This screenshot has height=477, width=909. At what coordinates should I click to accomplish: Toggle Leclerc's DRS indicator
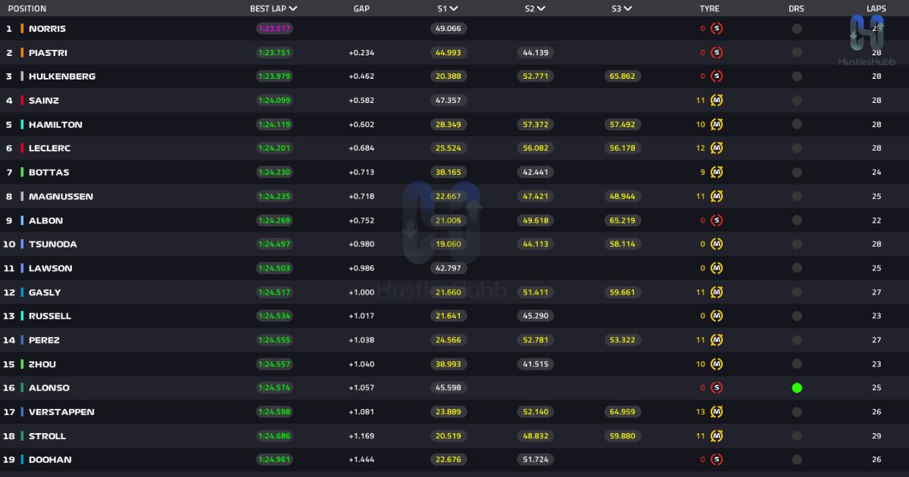[x=797, y=148]
